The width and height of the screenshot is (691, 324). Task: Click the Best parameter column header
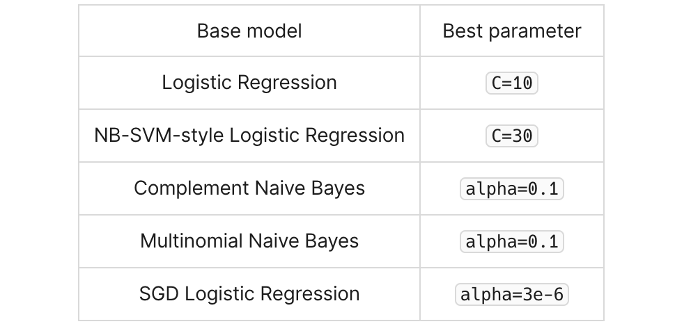512,31
